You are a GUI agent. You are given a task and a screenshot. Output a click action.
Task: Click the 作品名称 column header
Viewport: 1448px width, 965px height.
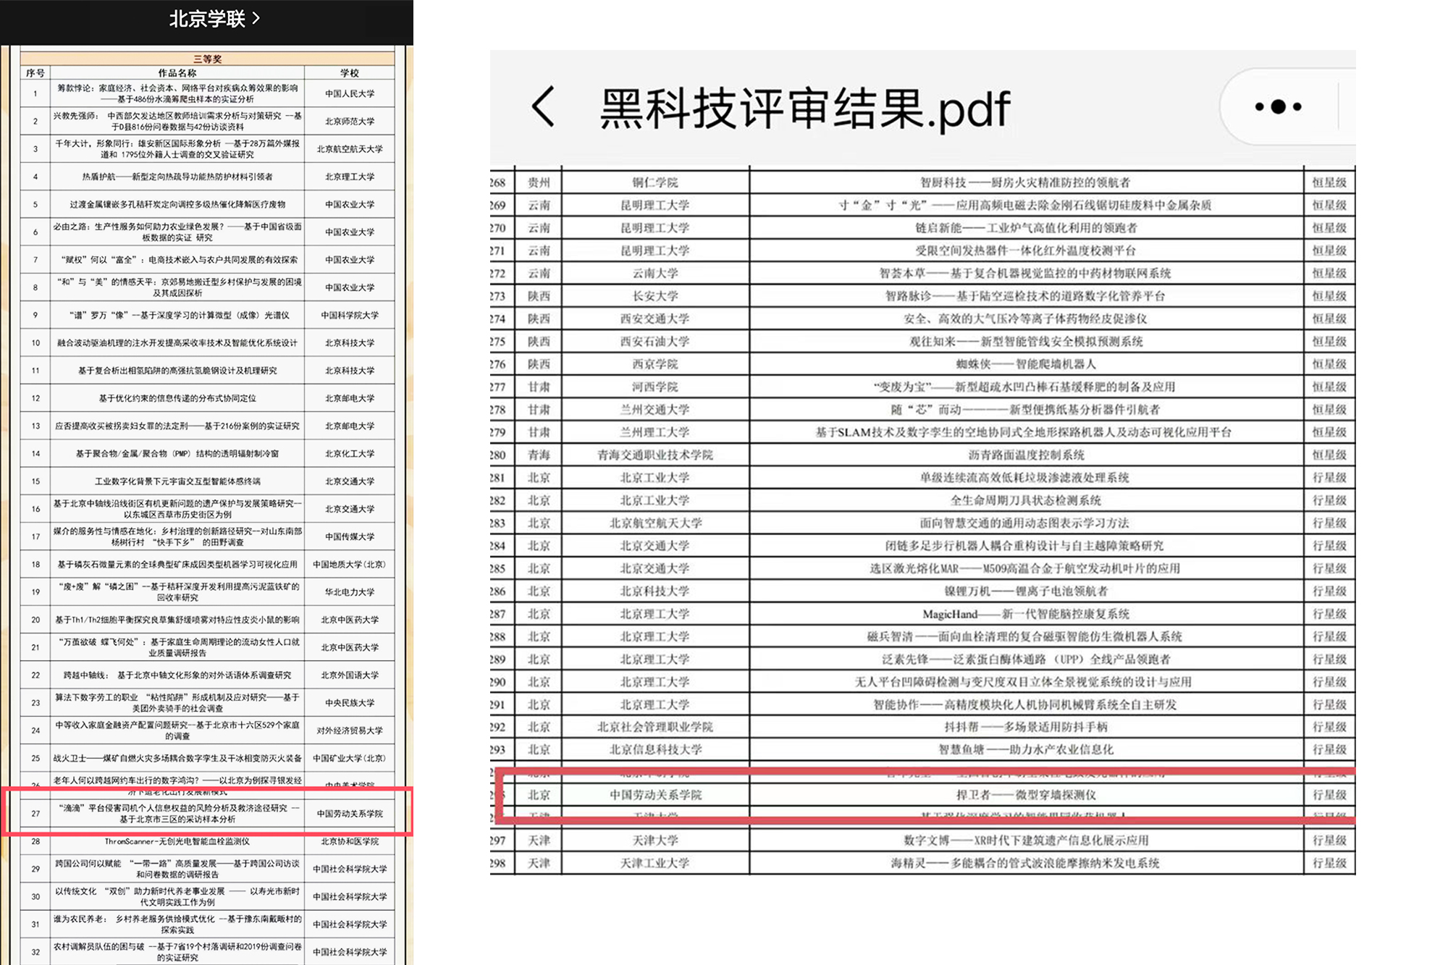tap(177, 72)
